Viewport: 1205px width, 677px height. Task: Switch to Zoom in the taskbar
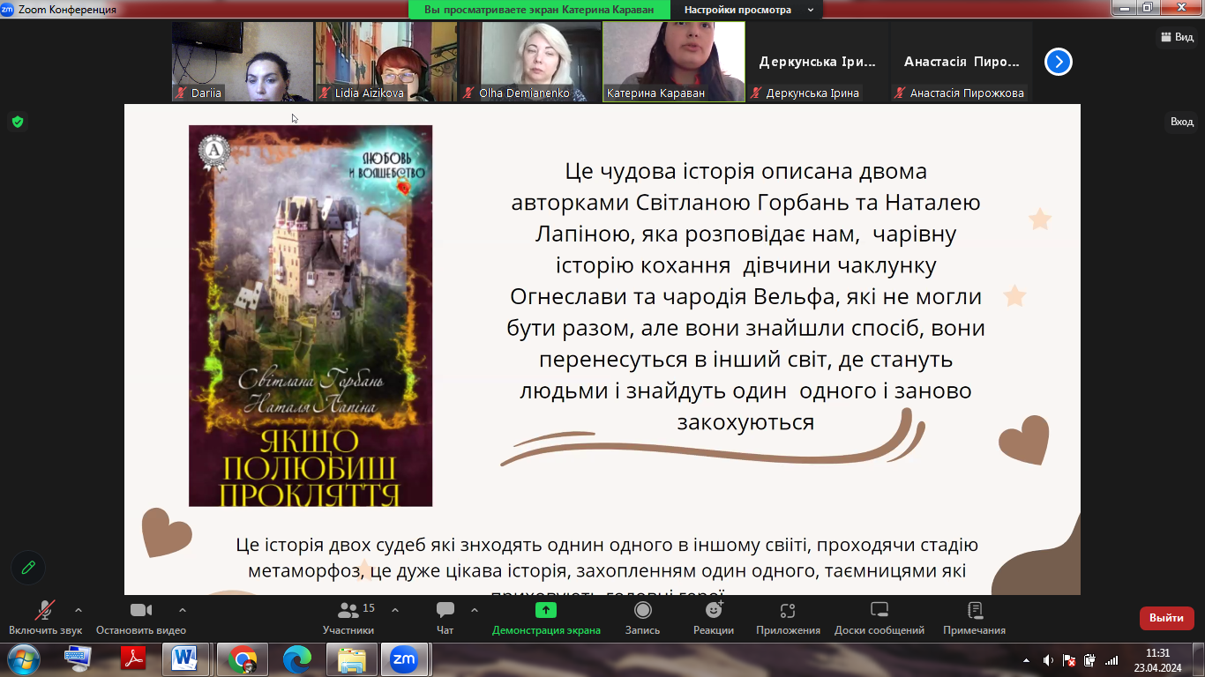click(404, 659)
